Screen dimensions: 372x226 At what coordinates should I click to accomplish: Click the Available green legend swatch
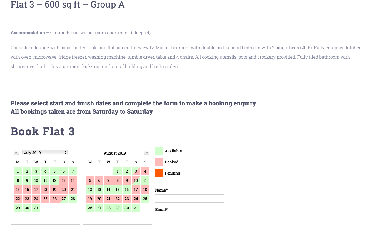click(159, 151)
